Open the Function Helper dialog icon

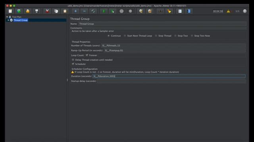tap(180, 11)
